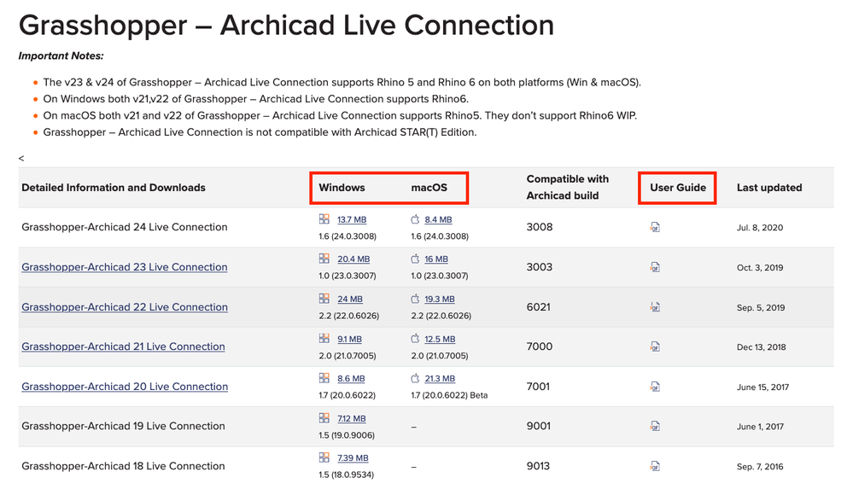853x495 pixels.
Task: Click the Important Notes heading
Action: click(x=61, y=56)
